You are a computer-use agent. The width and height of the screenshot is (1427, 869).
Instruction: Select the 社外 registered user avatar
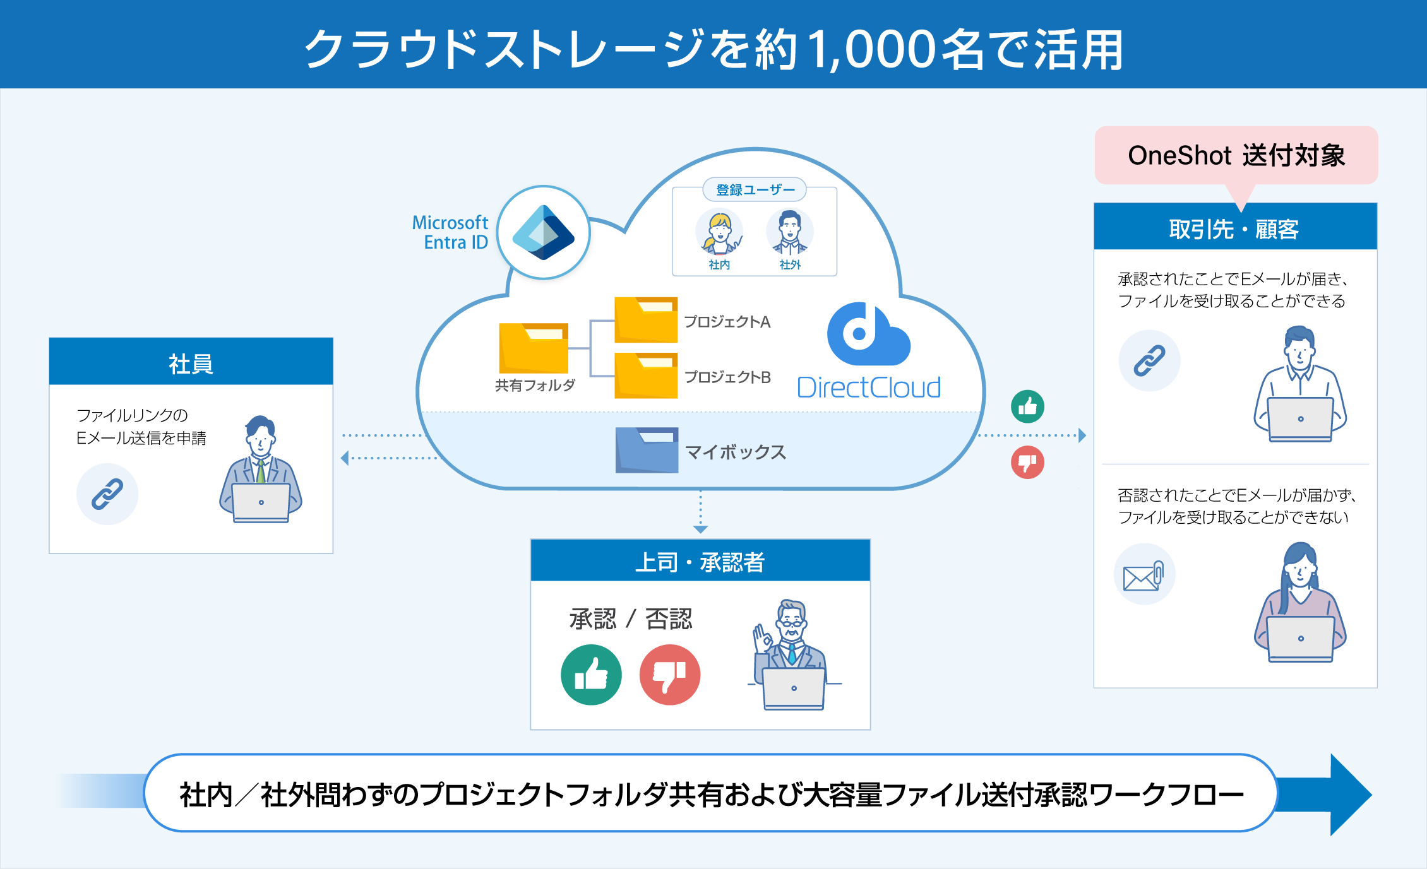[790, 232]
